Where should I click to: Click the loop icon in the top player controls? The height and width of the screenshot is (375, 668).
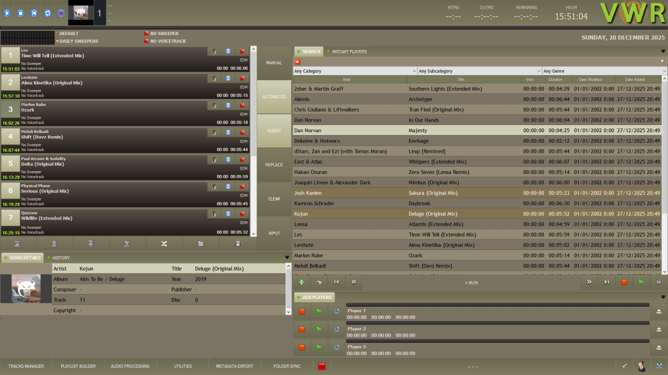point(47,13)
